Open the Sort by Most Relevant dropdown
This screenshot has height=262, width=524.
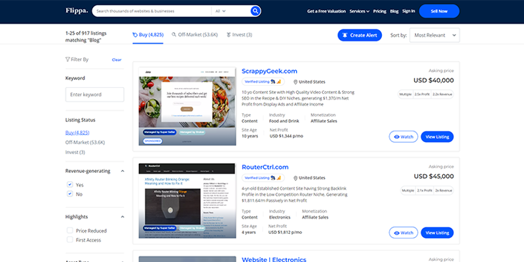[x=434, y=35]
